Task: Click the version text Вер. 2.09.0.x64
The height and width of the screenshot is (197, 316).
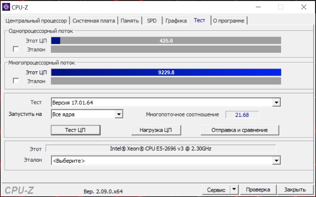Action: (103, 191)
